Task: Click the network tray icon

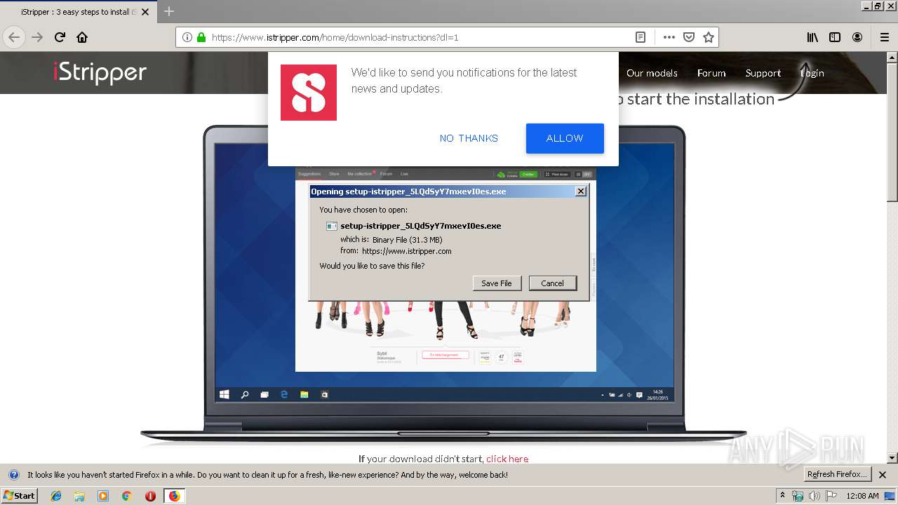Action: 798,496
